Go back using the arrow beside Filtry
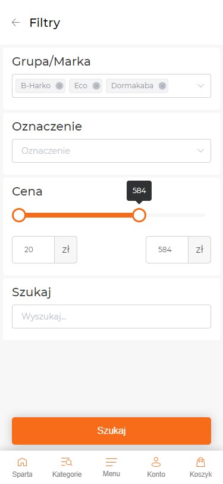 click(15, 23)
